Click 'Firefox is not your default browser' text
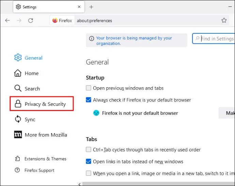This screenshot has height=186, width=235. click(x=140, y=113)
